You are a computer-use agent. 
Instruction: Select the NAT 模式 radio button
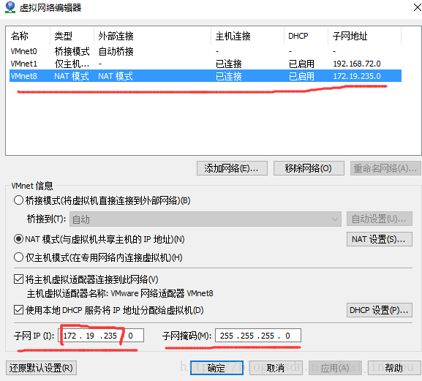(x=18, y=239)
